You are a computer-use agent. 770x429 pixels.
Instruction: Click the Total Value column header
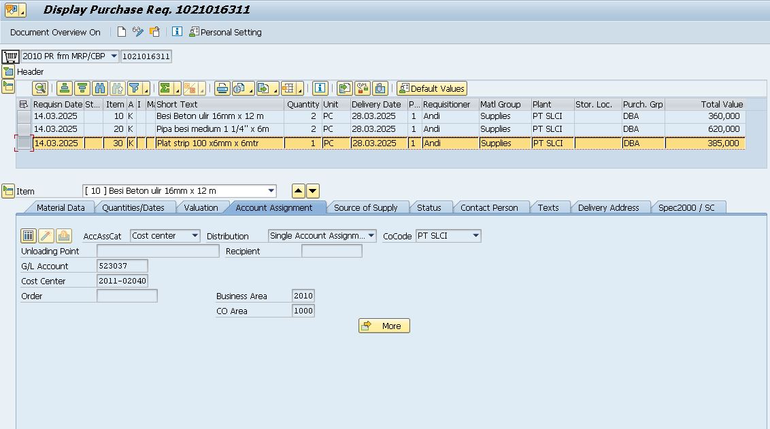[x=705, y=104]
